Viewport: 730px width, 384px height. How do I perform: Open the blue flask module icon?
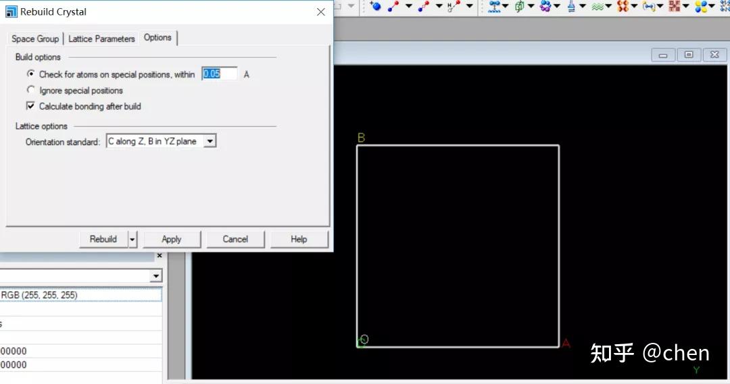[571, 6]
